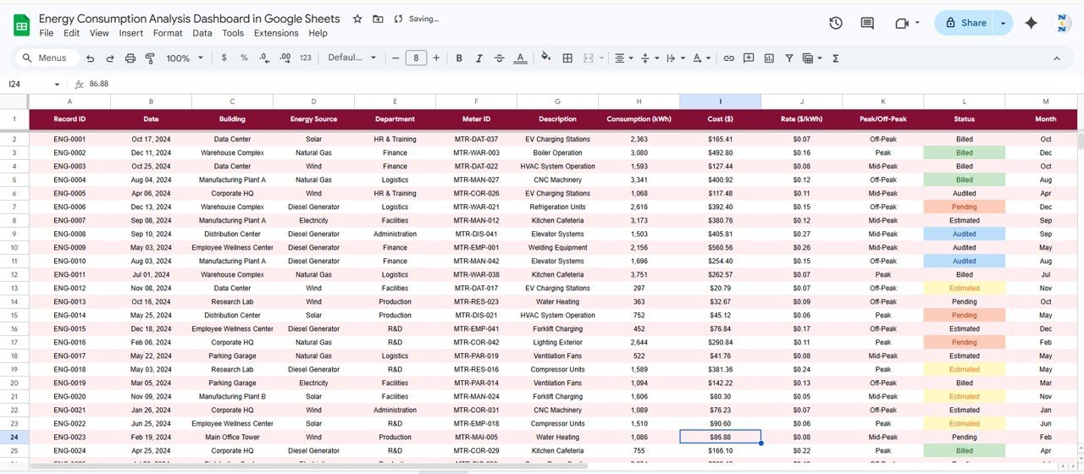Click the Share button
Screen dimensions: 1084x474
965,23
